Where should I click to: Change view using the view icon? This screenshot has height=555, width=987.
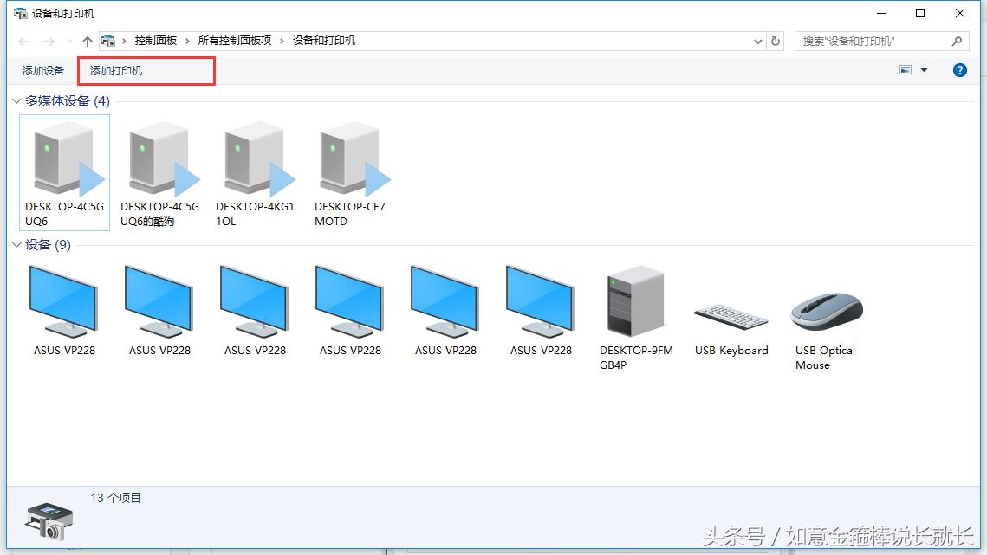tap(906, 70)
